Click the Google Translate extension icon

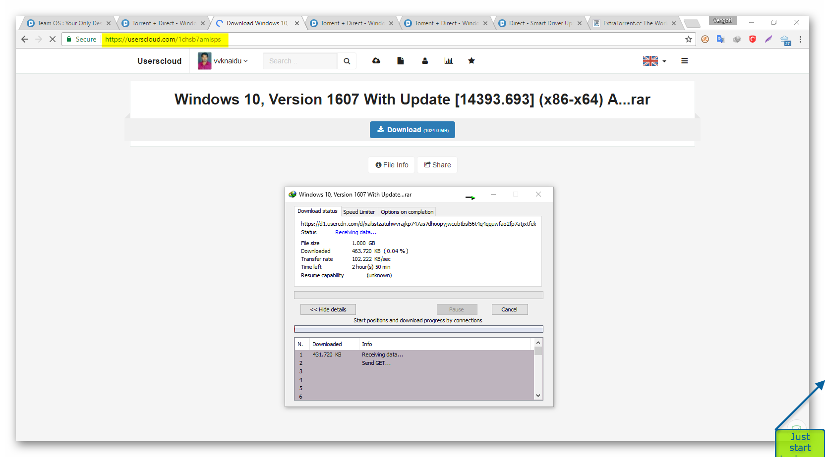[721, 39]
